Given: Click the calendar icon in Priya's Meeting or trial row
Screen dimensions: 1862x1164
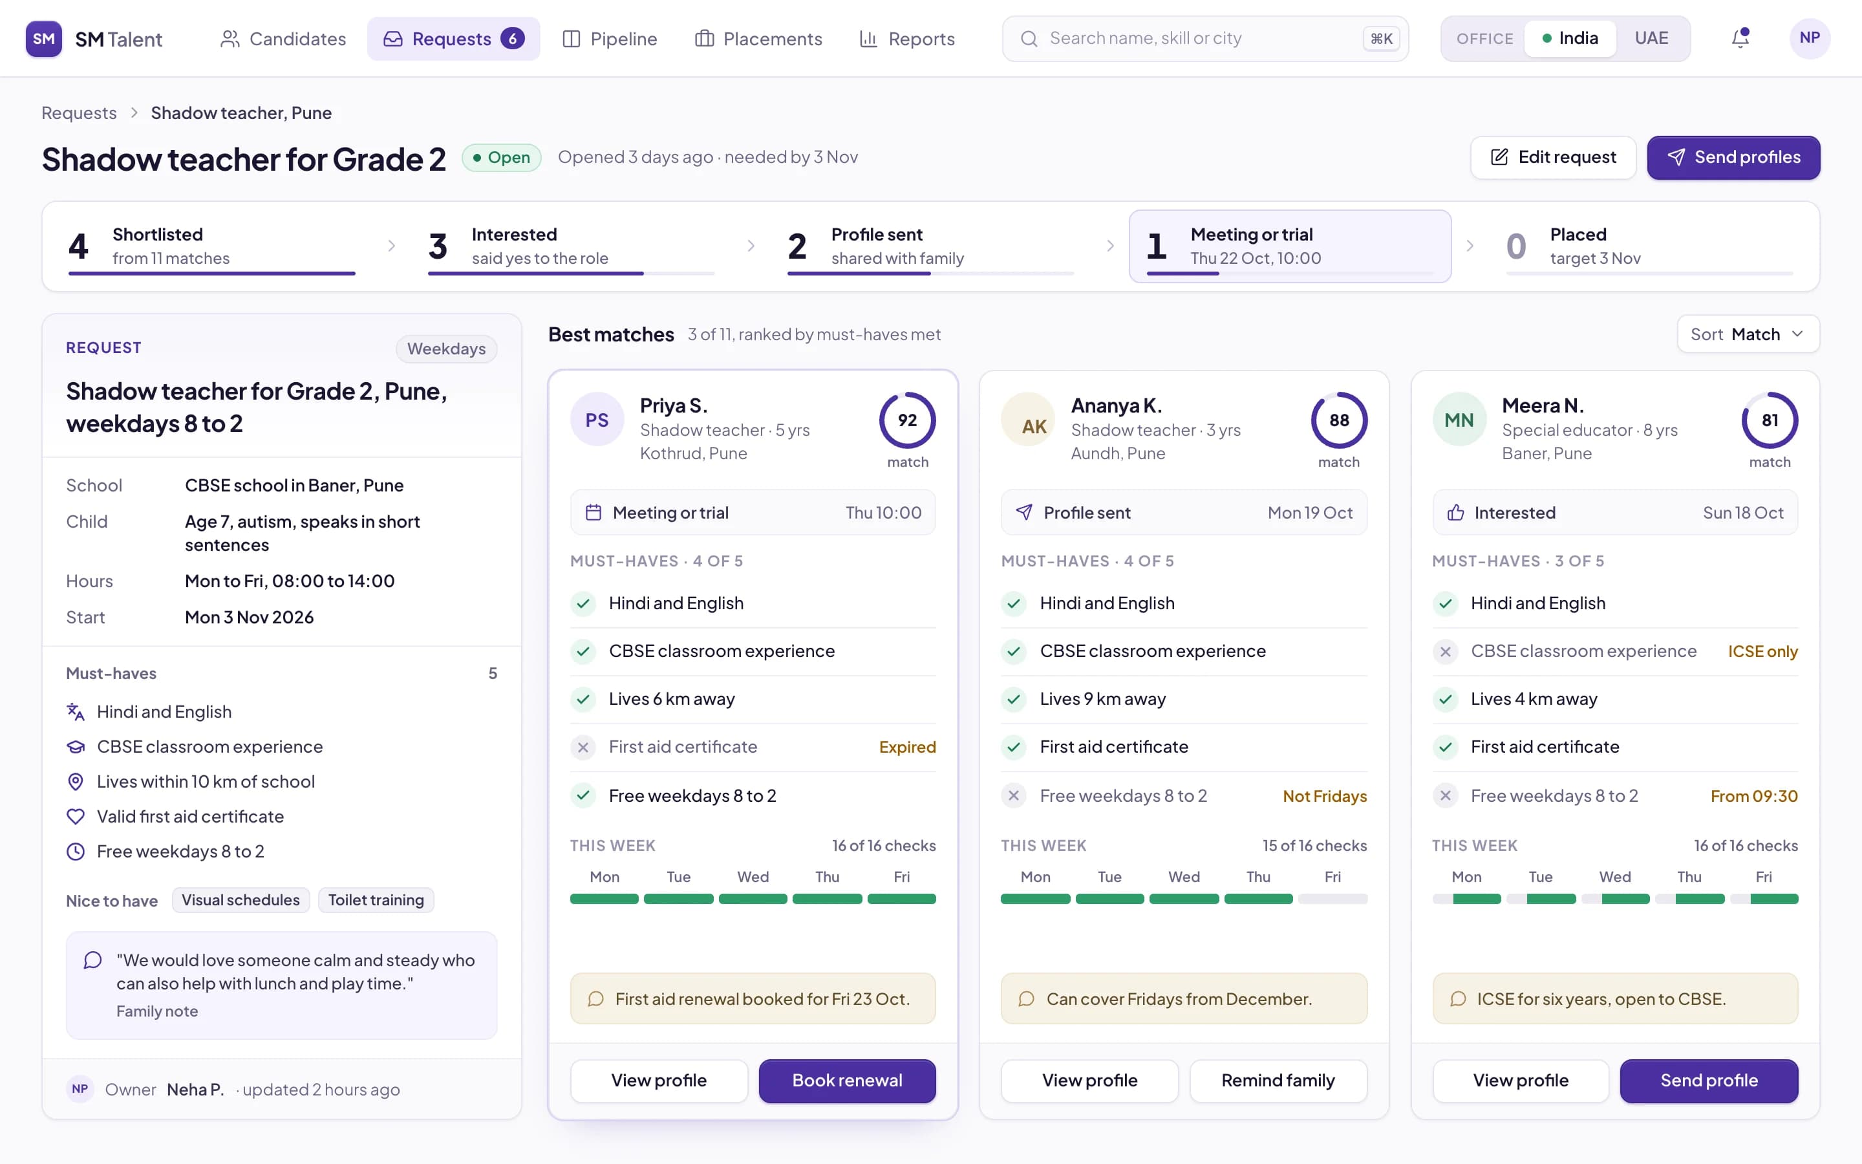Looking at the screenshot, I should 594,513.
